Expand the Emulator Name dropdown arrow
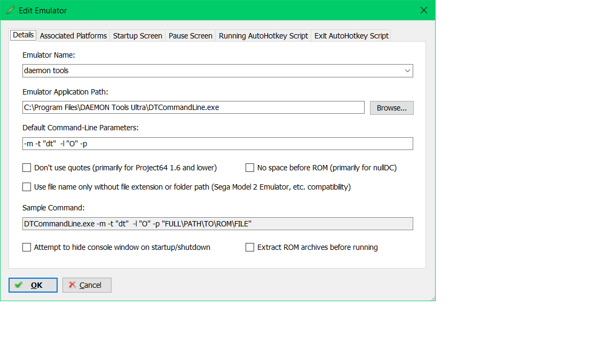This screenshot has height=346, width=615. tap(407, 70)
